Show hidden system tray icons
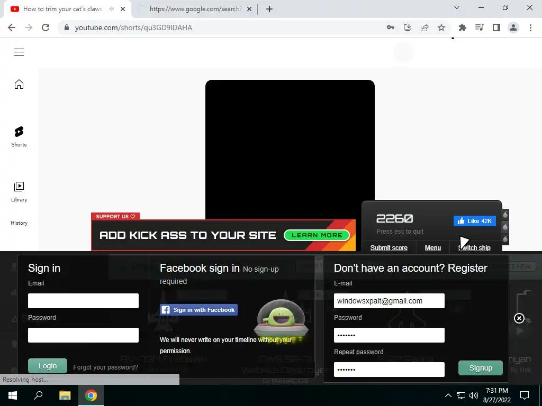The width and height of the screenshot is (542, 406). point(448,395)
